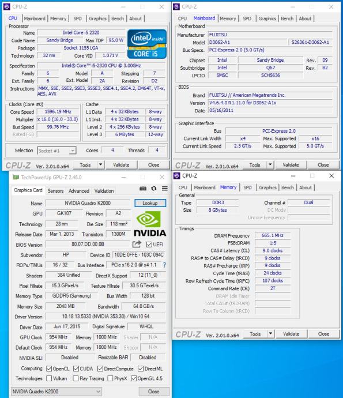Open Tools dropdown arrow in Memory window
The width and height of the screenshot is (343, 398).
271,334
